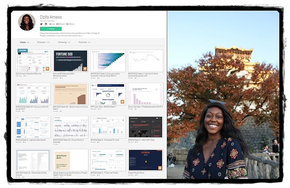Screen dimensions: 290x188
Task: Open the Data Assets & Data Culture thumbnail
Action: pos(33,160)
